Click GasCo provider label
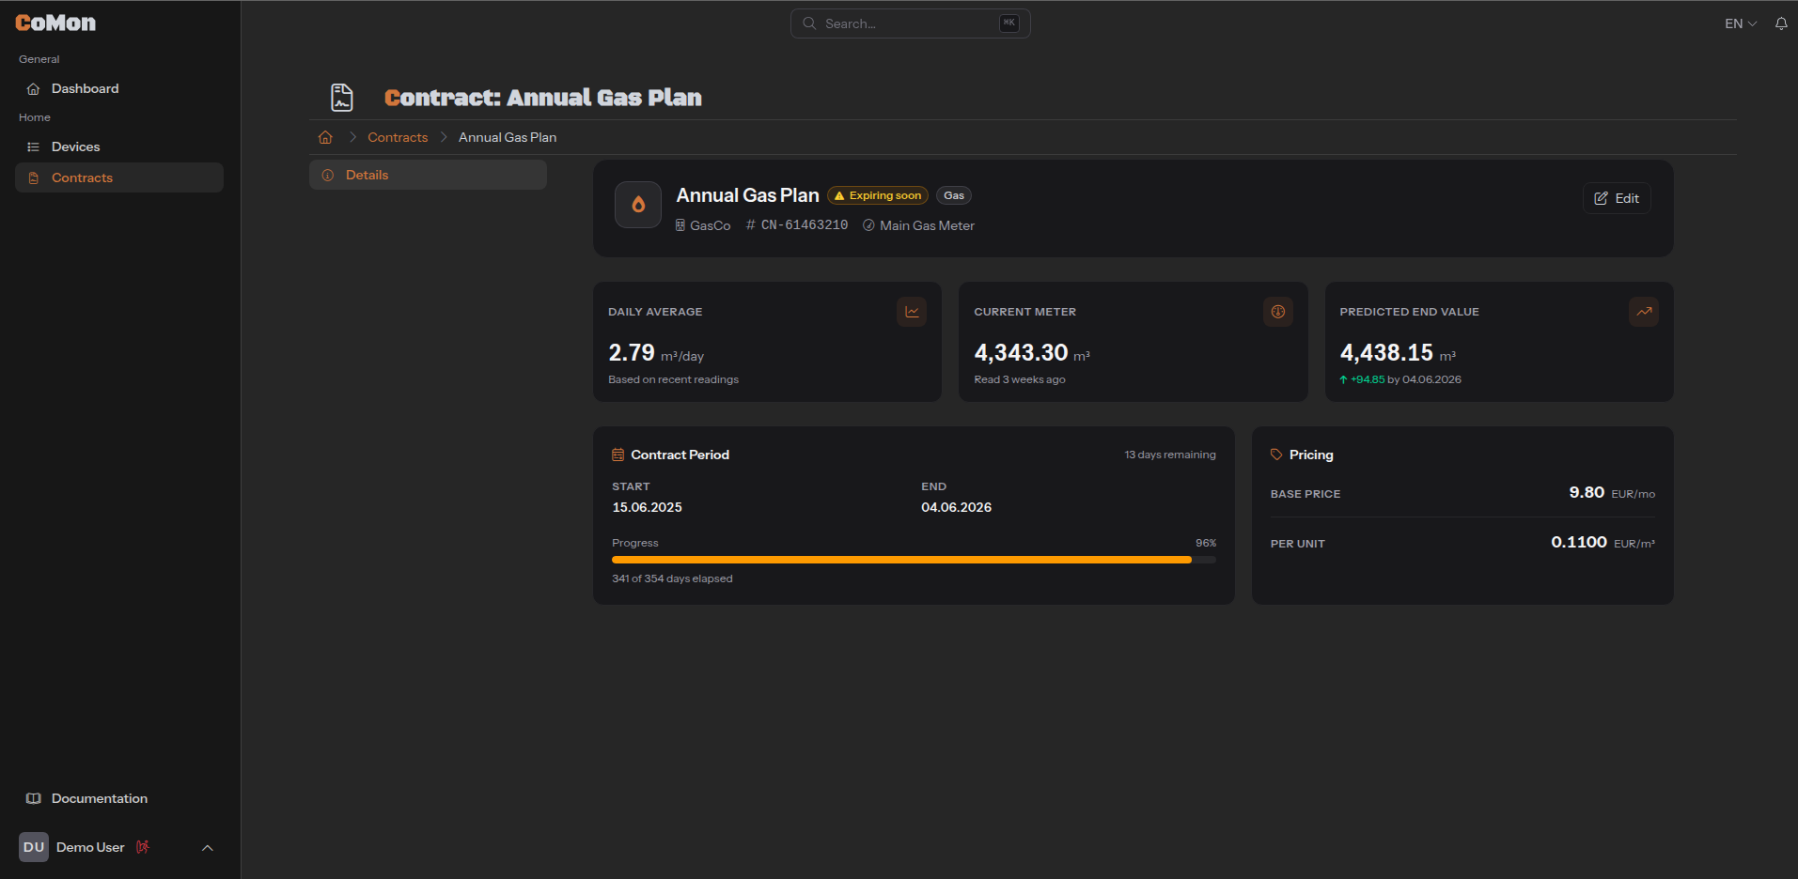The width and height of the screenshot is (1798, 879). point(703,225)
